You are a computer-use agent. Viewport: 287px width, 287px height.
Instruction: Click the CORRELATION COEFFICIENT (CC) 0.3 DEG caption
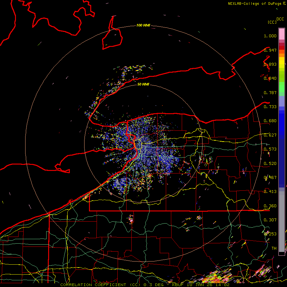pyautogui.click(x=113, y=285)
